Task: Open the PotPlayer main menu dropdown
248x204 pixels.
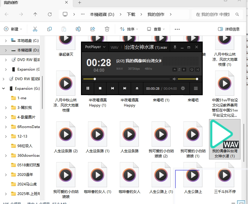Action: click(95, 47)
